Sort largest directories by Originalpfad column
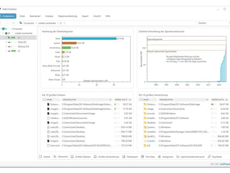This screenshot has width=230, height=173. point(183,100)
